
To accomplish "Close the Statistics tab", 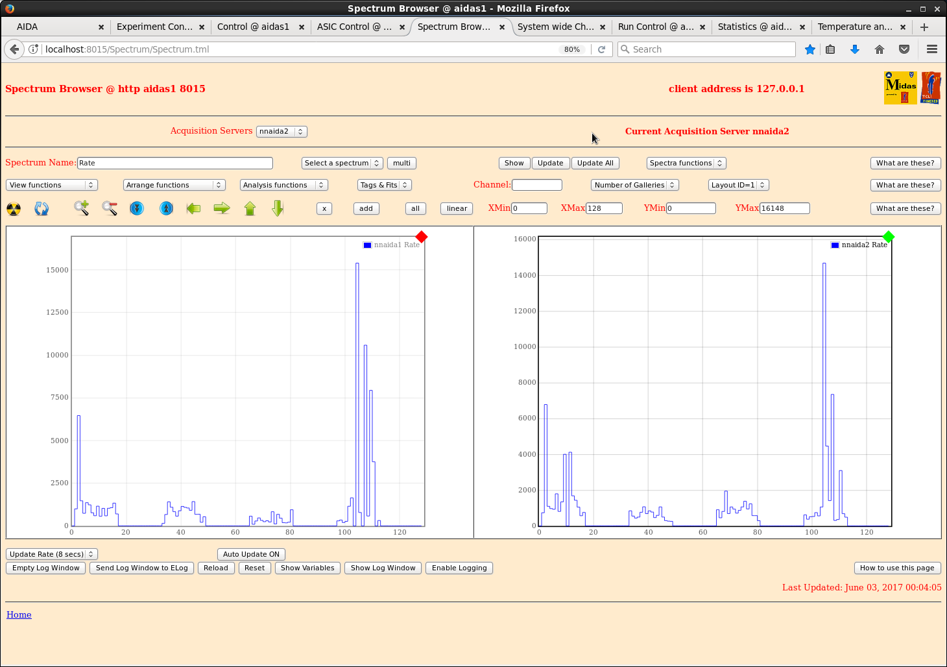I will pos(802,27).
